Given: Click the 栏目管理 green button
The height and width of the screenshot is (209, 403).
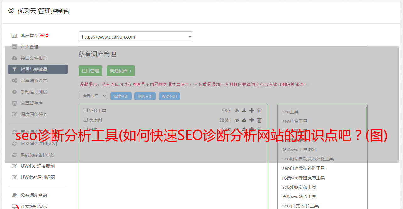Looking at the screenshot, I should point(90,71).
